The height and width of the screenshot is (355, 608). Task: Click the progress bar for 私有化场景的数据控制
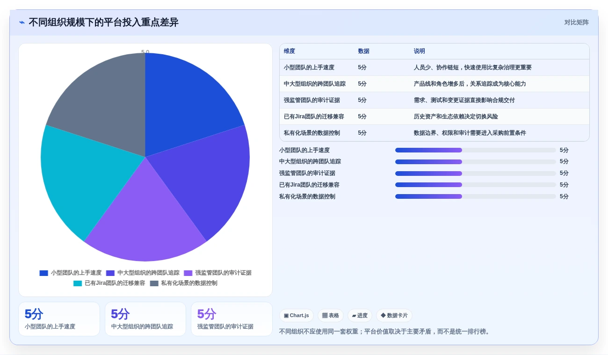click(476, 196)
